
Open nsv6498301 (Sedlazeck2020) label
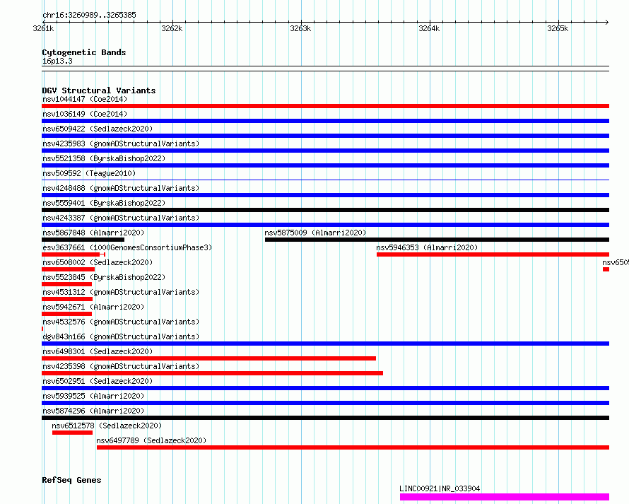98,351
